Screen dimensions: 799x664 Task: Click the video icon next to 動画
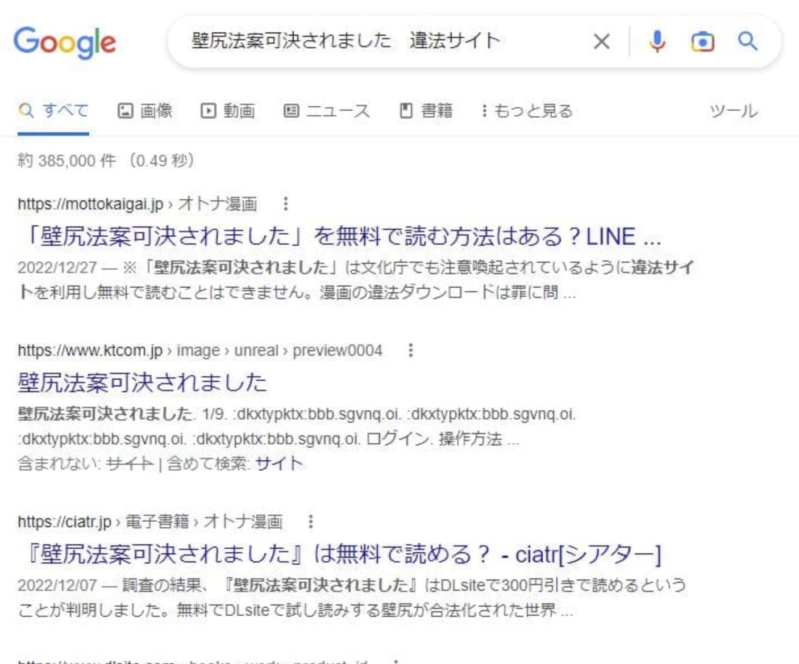209,111
